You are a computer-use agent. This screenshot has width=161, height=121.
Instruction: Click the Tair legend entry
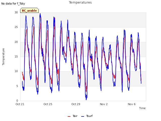coord(72,116)
